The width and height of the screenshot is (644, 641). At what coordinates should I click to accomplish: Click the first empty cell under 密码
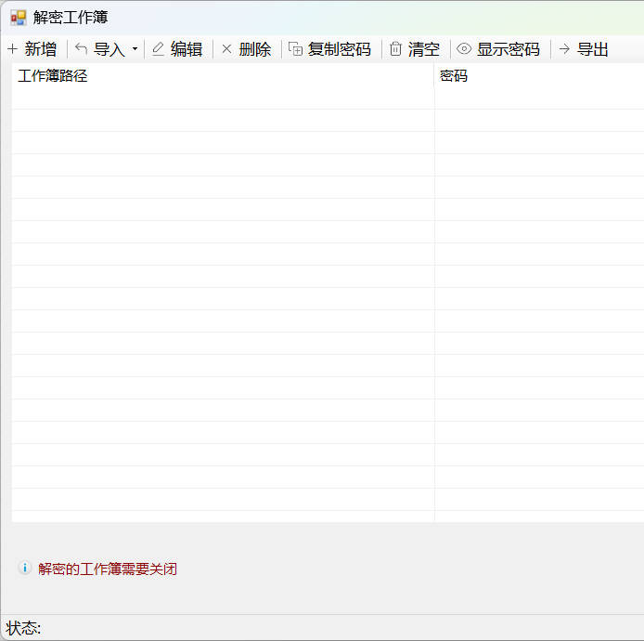tap(538, 98)
